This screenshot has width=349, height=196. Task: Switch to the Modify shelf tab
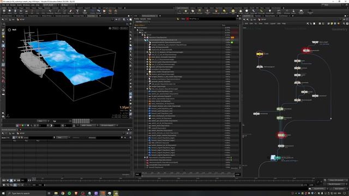pos(10,8)
